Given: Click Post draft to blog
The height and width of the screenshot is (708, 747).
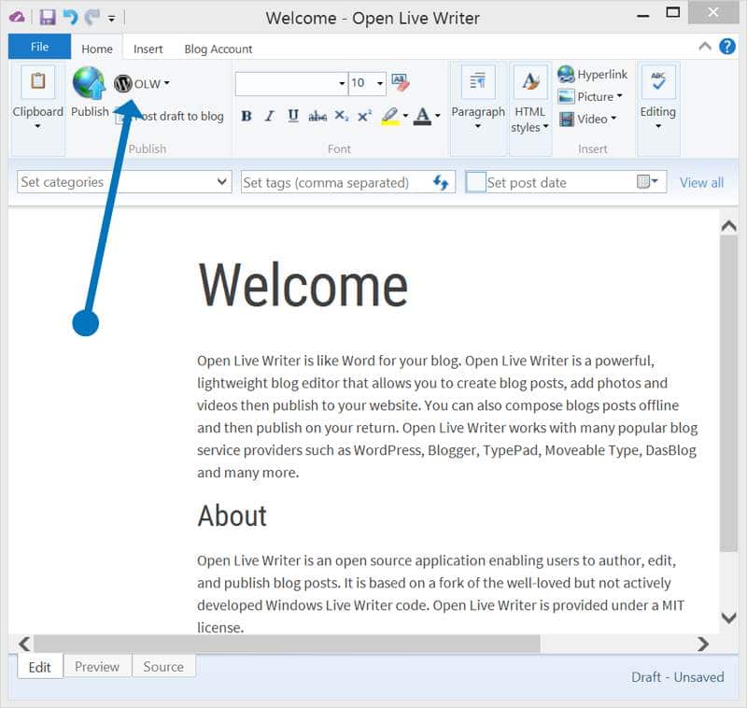Looking at the screenshot, I should pyautogui.click(x=177, y=117).
